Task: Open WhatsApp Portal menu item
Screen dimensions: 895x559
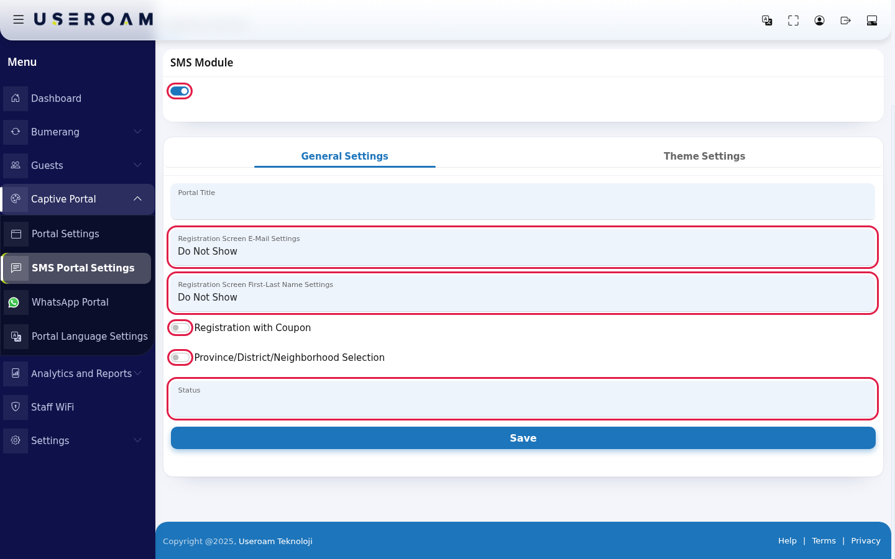Action: [76, 302]
